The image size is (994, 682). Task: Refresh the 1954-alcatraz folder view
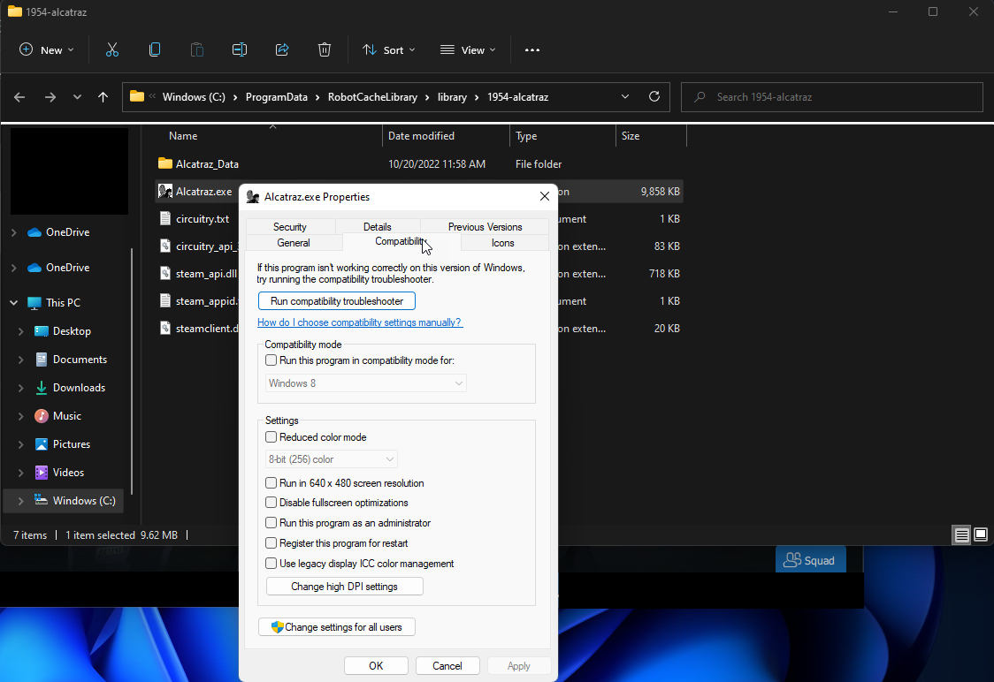tap(654, 96)
